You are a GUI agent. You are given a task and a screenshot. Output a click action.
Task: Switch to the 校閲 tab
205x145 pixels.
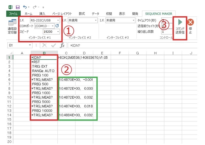point(109,14)
